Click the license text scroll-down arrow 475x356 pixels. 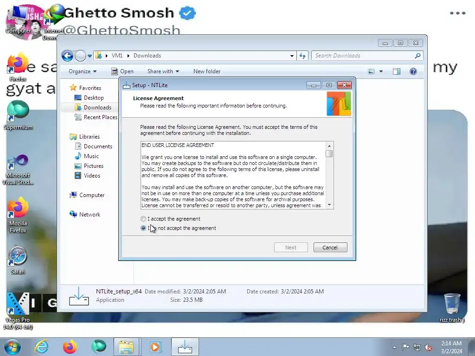pos(329,205)
